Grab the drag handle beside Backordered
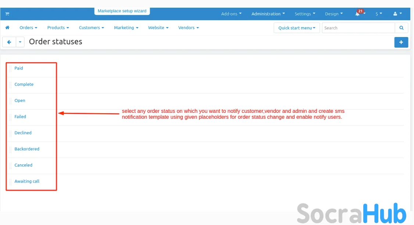414x225 pixels. point(11,149)
